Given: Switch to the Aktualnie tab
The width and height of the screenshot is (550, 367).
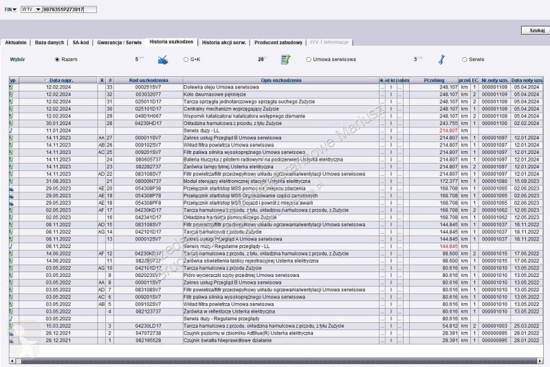Looking at the screenshot, I should (x=15, y=43).
